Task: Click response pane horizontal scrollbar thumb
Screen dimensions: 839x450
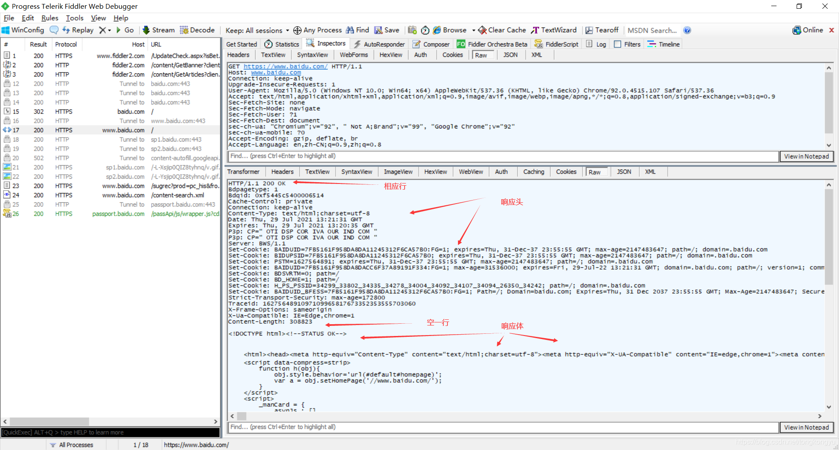Action: 242,416
